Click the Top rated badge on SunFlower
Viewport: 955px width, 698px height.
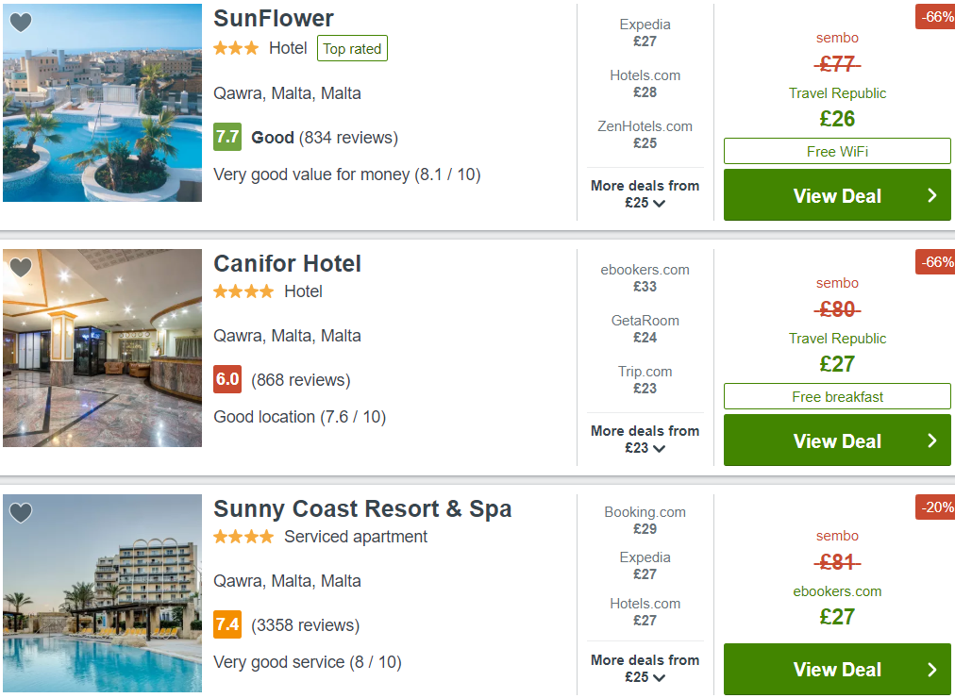(352, 49)
